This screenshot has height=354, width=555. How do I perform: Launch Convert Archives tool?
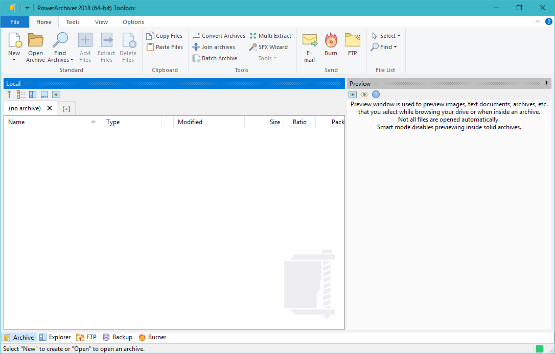(219, 36)
